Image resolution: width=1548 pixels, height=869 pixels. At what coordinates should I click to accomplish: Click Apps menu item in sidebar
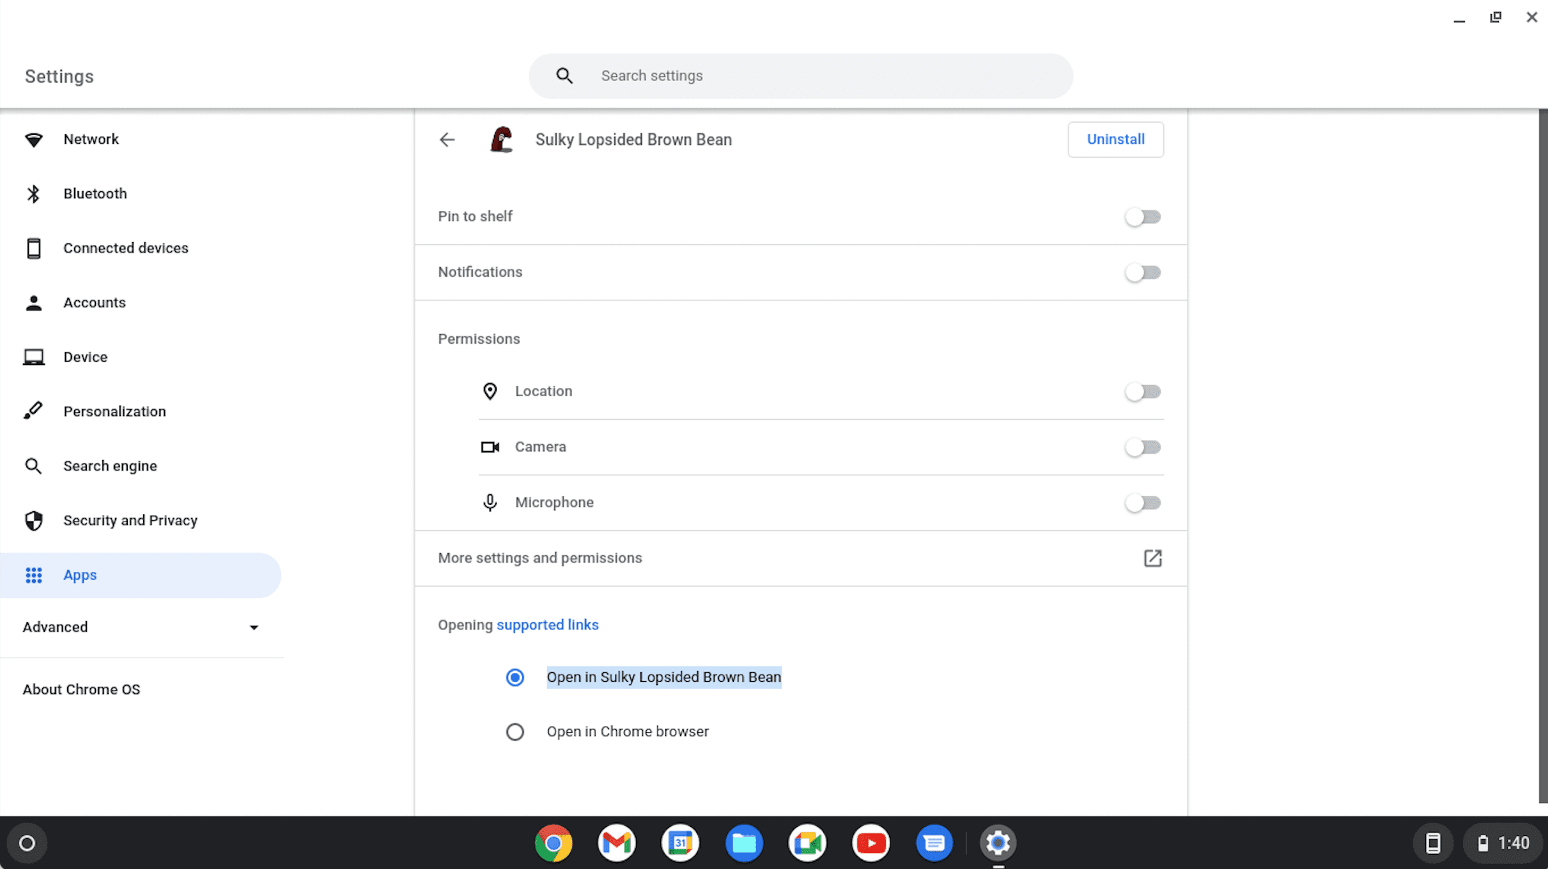tap(80, 574)
